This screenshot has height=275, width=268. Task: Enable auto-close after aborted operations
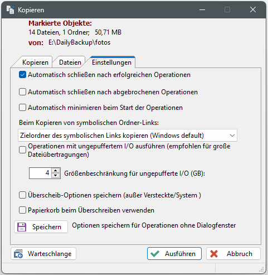click(22, 92)
